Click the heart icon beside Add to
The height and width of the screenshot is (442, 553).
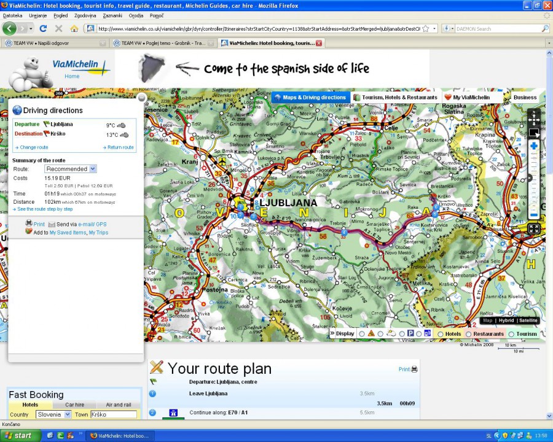click(x=28, y=231)
